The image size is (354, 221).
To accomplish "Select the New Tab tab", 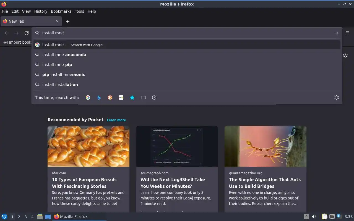I will pos(31,21).
